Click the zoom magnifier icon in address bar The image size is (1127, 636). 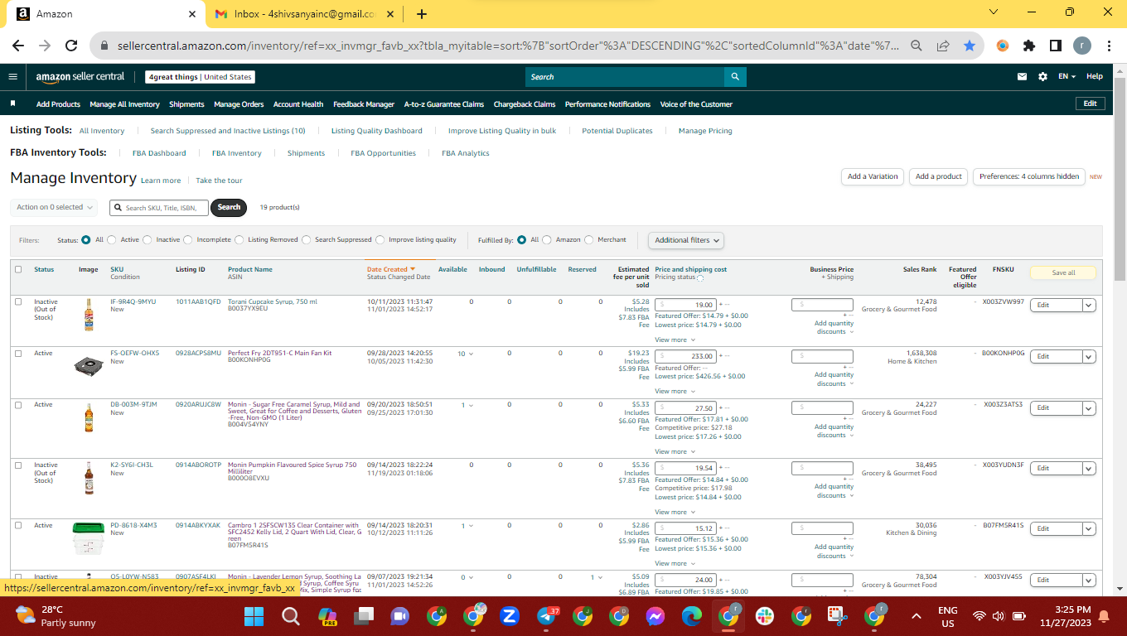[917, 46]
